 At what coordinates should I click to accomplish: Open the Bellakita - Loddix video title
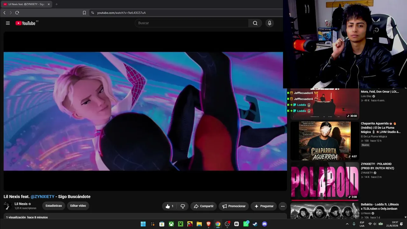pyautogui.click(x=380, y=206)
